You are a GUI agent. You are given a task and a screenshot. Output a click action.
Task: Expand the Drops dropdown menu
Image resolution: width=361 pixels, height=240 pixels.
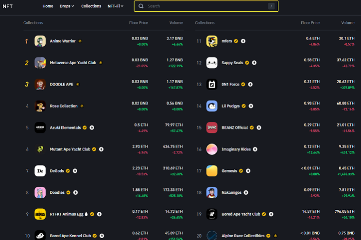point(67,6)
